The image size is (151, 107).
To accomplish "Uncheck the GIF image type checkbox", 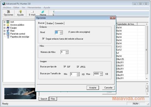I will coord(65,67).
